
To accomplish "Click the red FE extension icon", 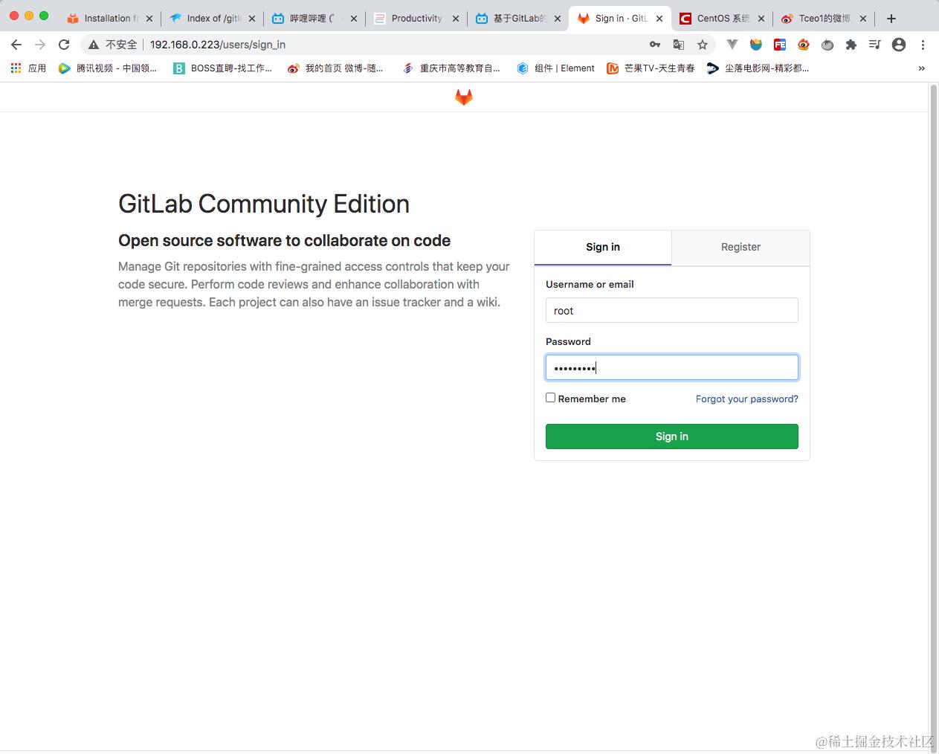I will (780, 45).
